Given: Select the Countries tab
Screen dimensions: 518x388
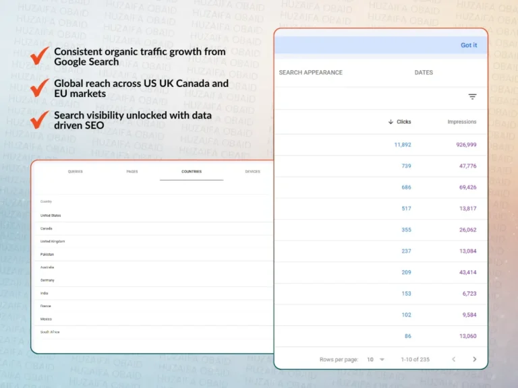Looking at the screenshot, I should [192, 172].
